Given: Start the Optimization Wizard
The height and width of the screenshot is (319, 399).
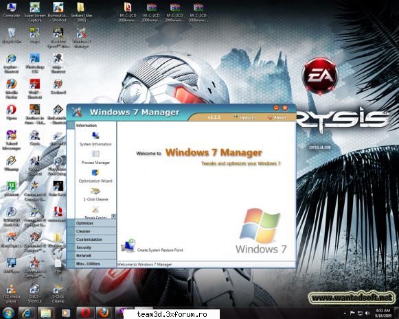Looking at the screenshot, I should click(95, 176).
